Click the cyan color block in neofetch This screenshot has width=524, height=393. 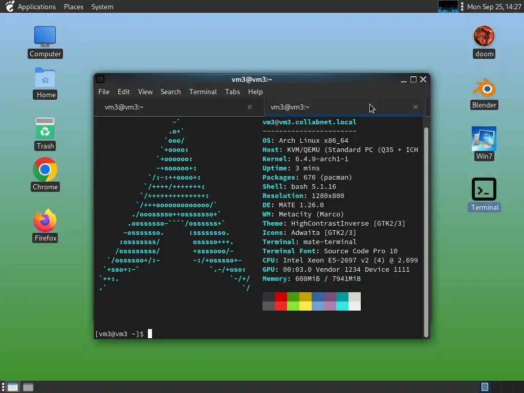[342, 306]
